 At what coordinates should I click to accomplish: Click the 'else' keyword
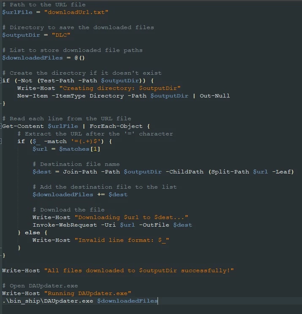click(x=33, y=233)
